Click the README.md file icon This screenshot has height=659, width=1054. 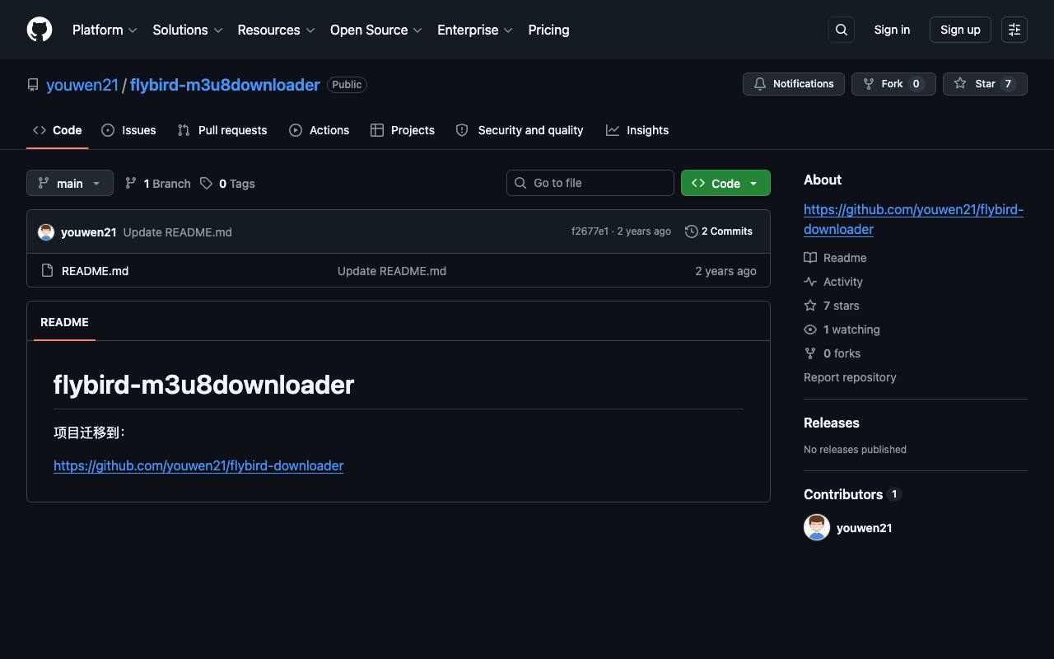[x=47, y=271]
